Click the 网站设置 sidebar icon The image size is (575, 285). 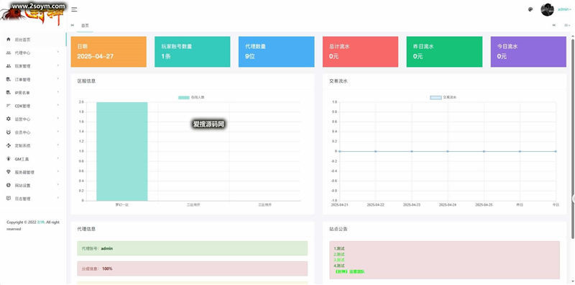coord(9,185)
